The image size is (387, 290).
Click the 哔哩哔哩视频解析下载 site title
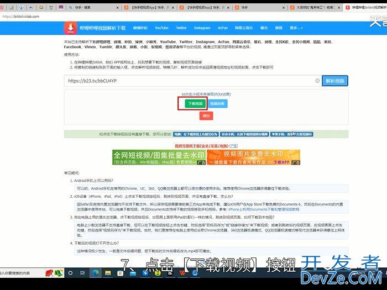102,28
